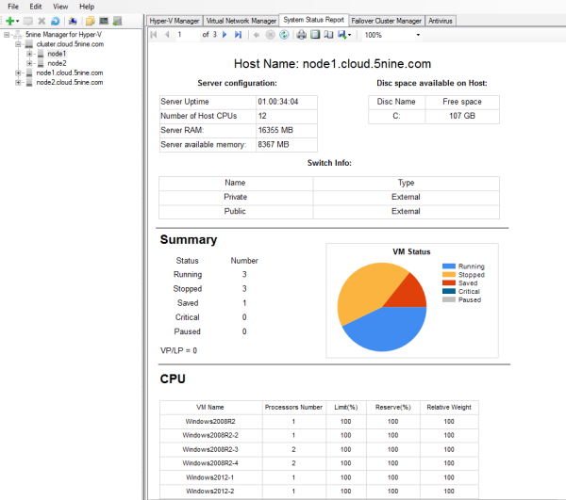Click the Private switch name cell
The image size is (566, 500).
[235, 197]
